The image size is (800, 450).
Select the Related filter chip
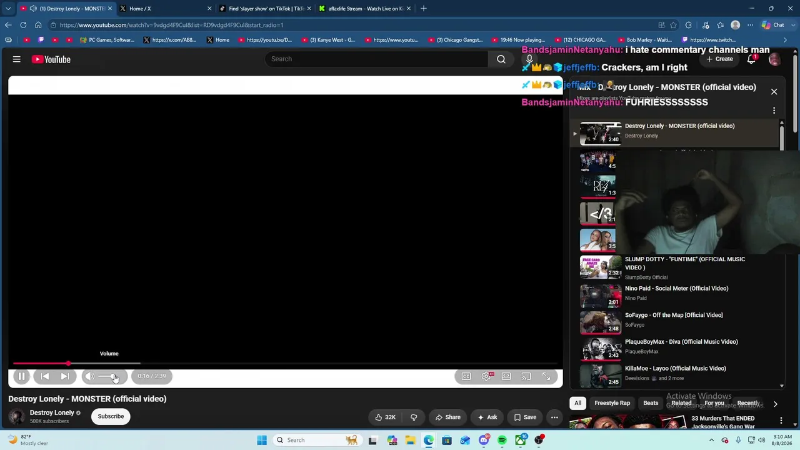click(681, 403)
